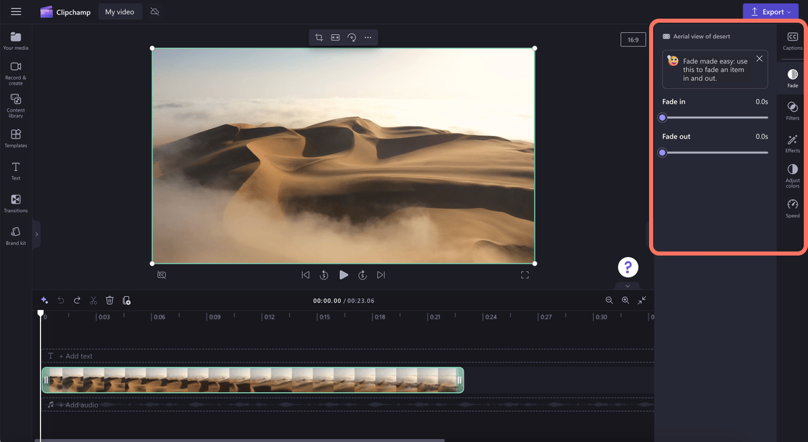Click the Fade in slider handle
This screenshot has width=808, height=442.
click(663, 118)
